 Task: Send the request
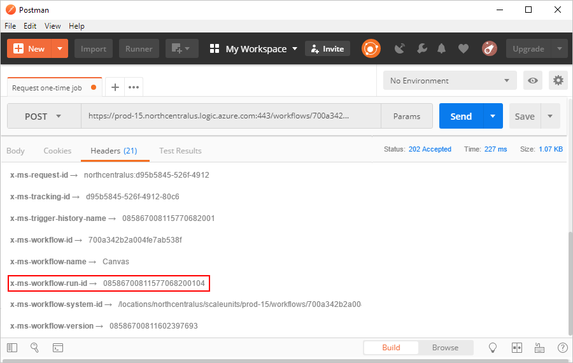pos(461,117)
